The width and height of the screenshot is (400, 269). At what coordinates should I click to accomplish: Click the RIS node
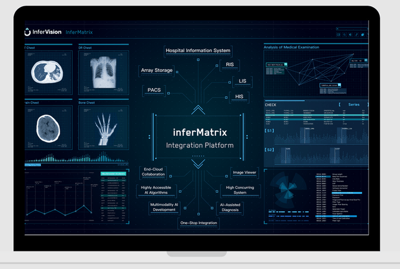230,65
